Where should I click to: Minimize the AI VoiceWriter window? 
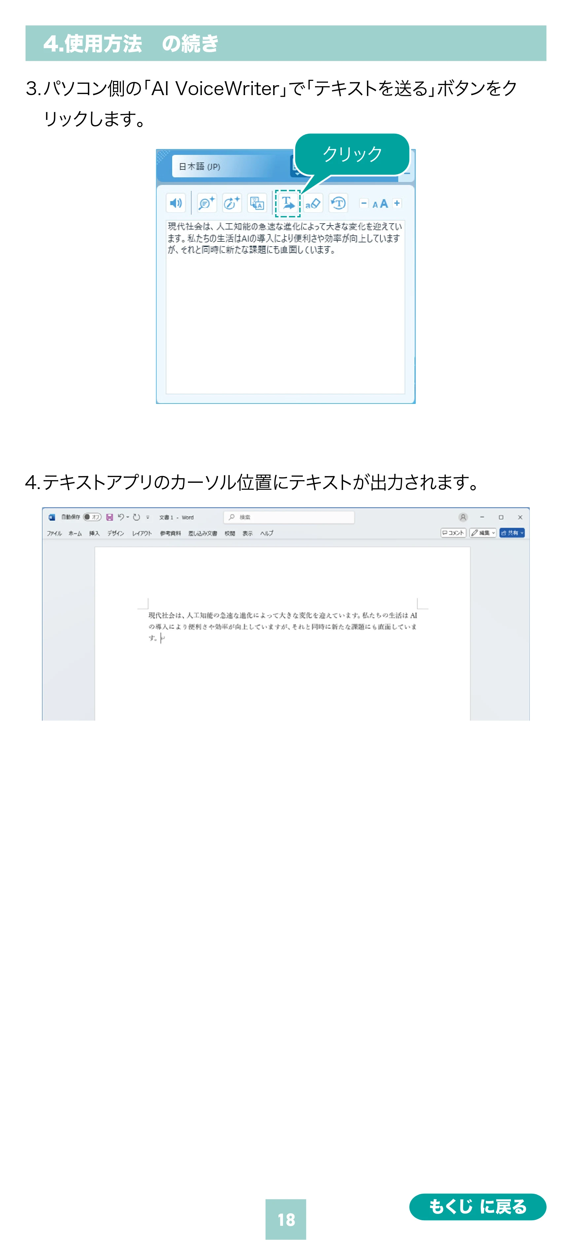[407, 173]
